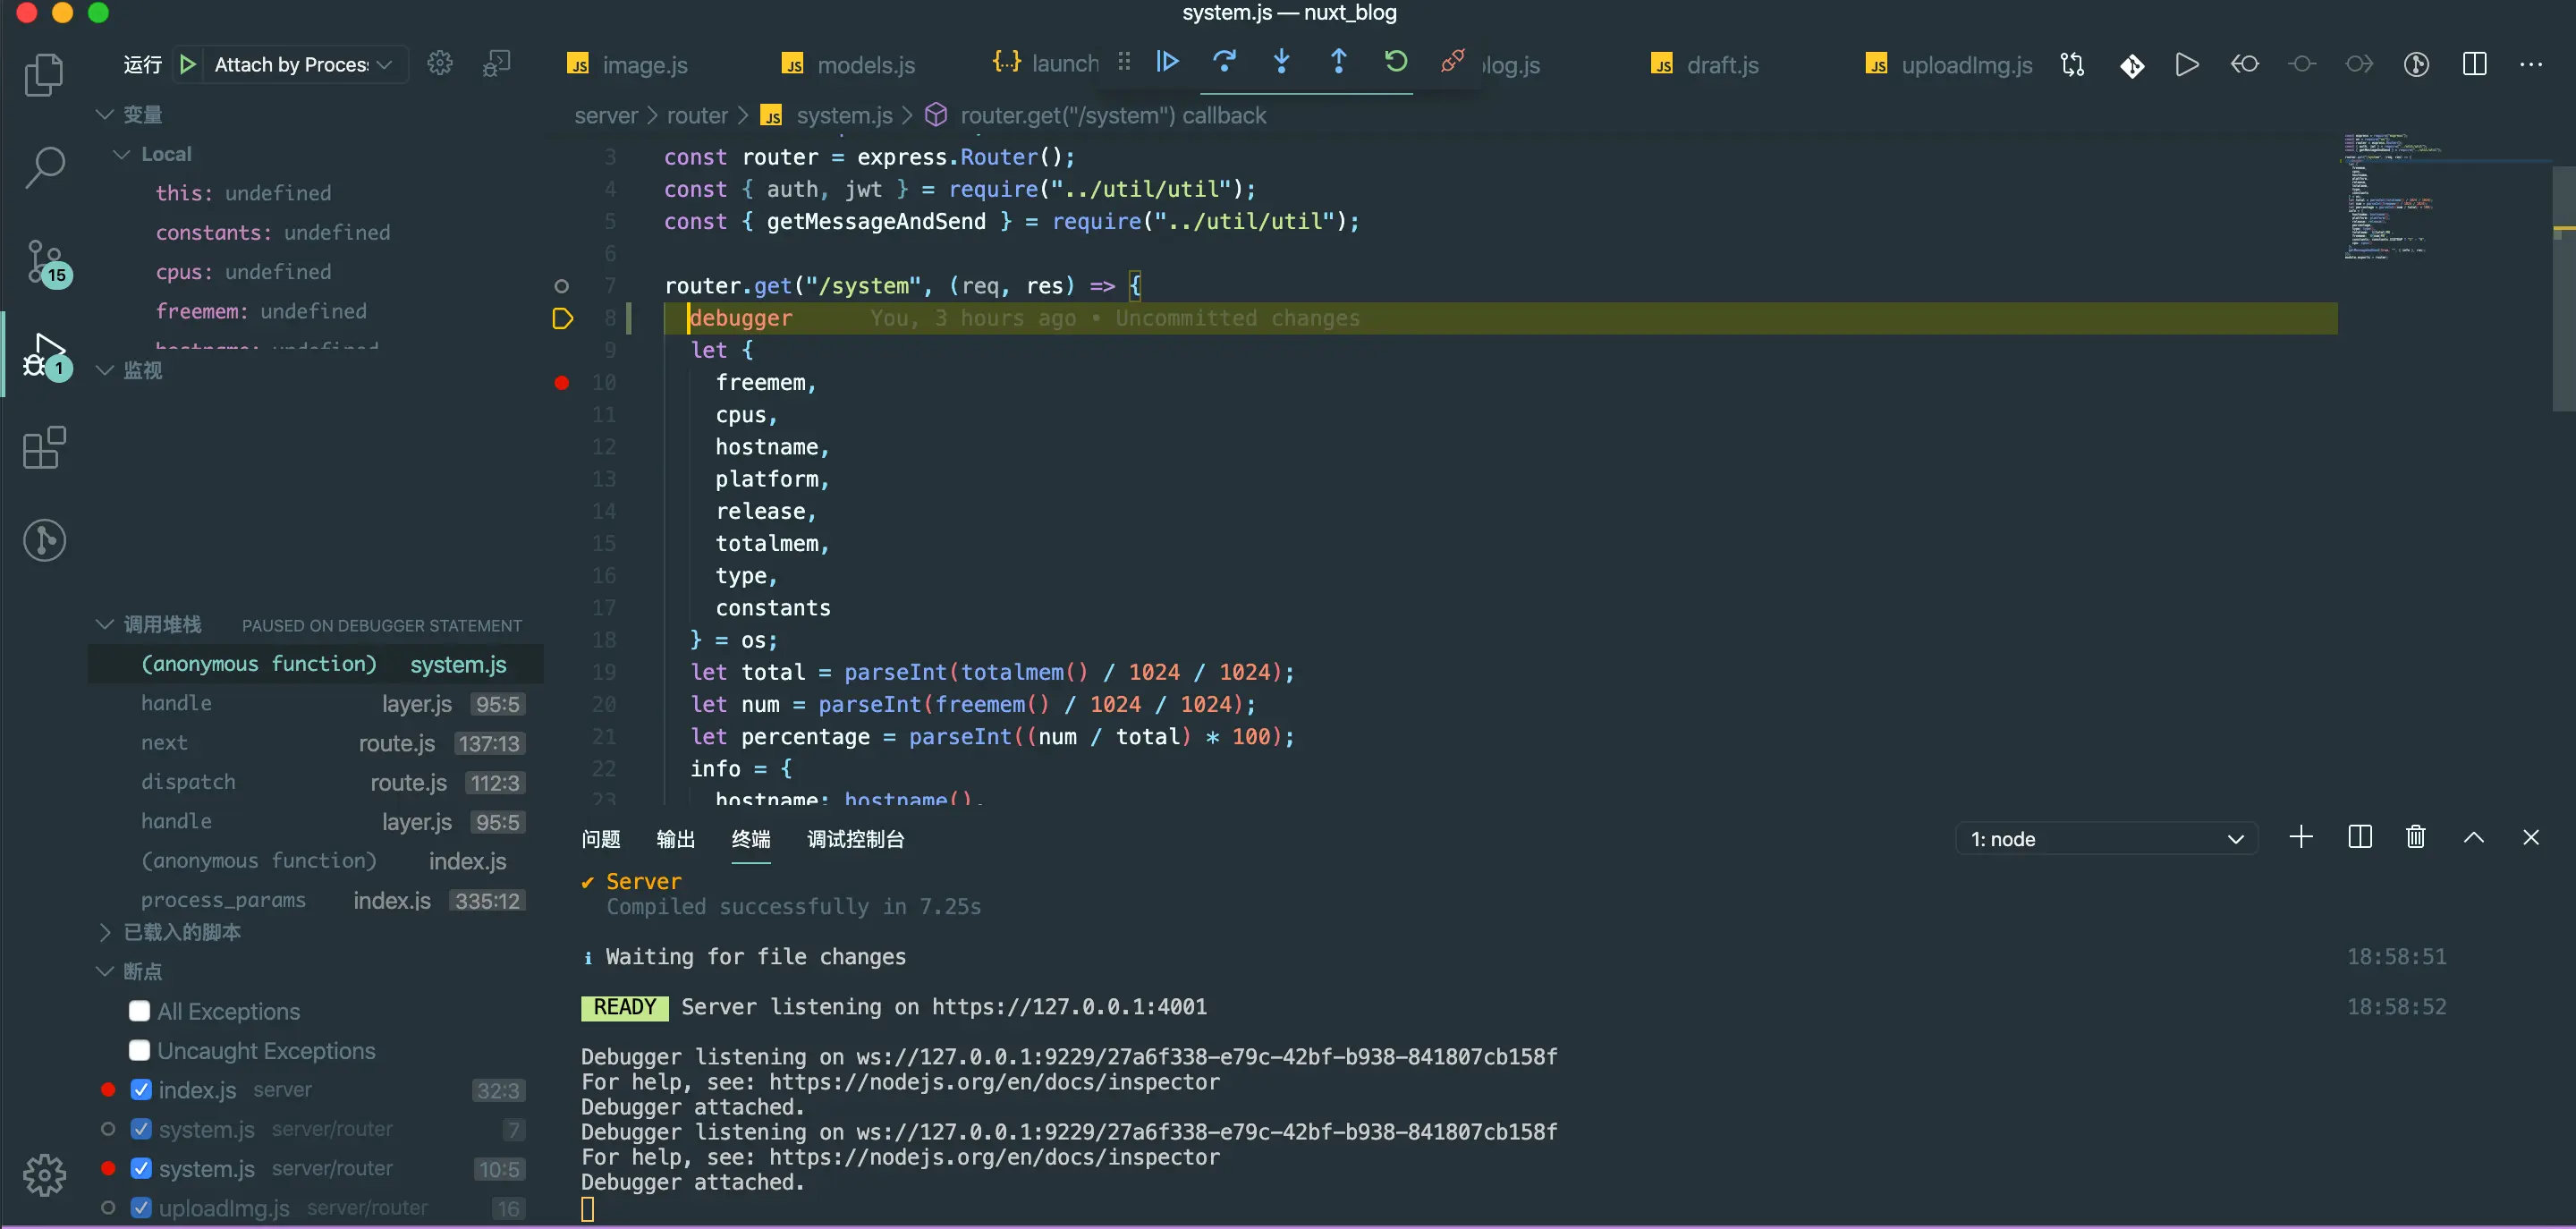The height and width of the screenshot is (1229, 2576).
Task: Open the models.js editor tab
Action: point(865,65)
